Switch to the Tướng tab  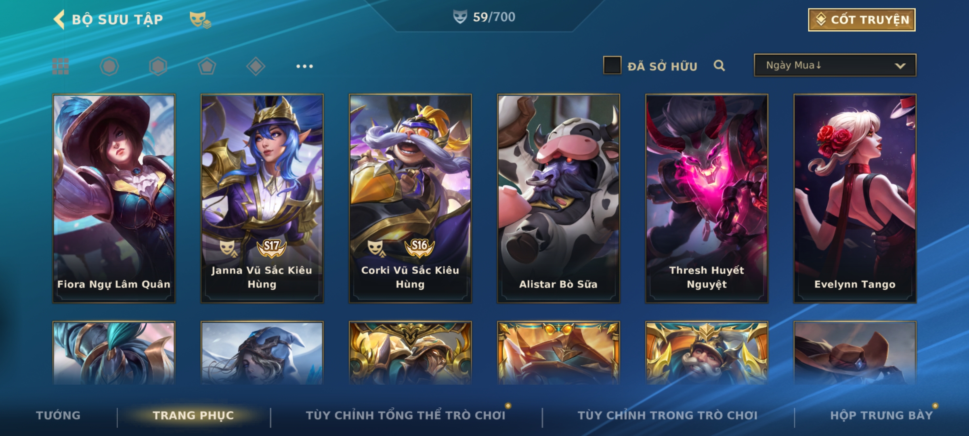58,415
